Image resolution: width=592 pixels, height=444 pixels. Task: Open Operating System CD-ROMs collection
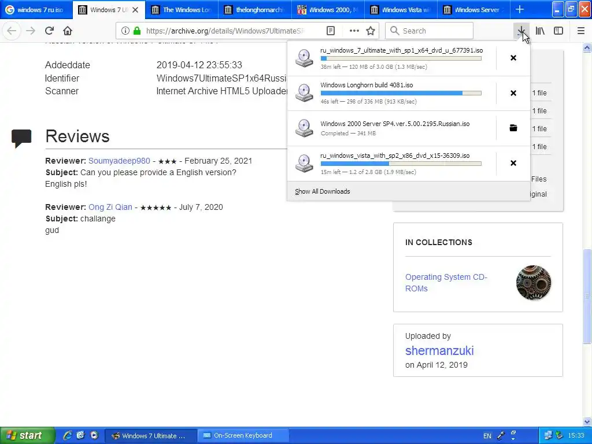click(x=446, y=282)
